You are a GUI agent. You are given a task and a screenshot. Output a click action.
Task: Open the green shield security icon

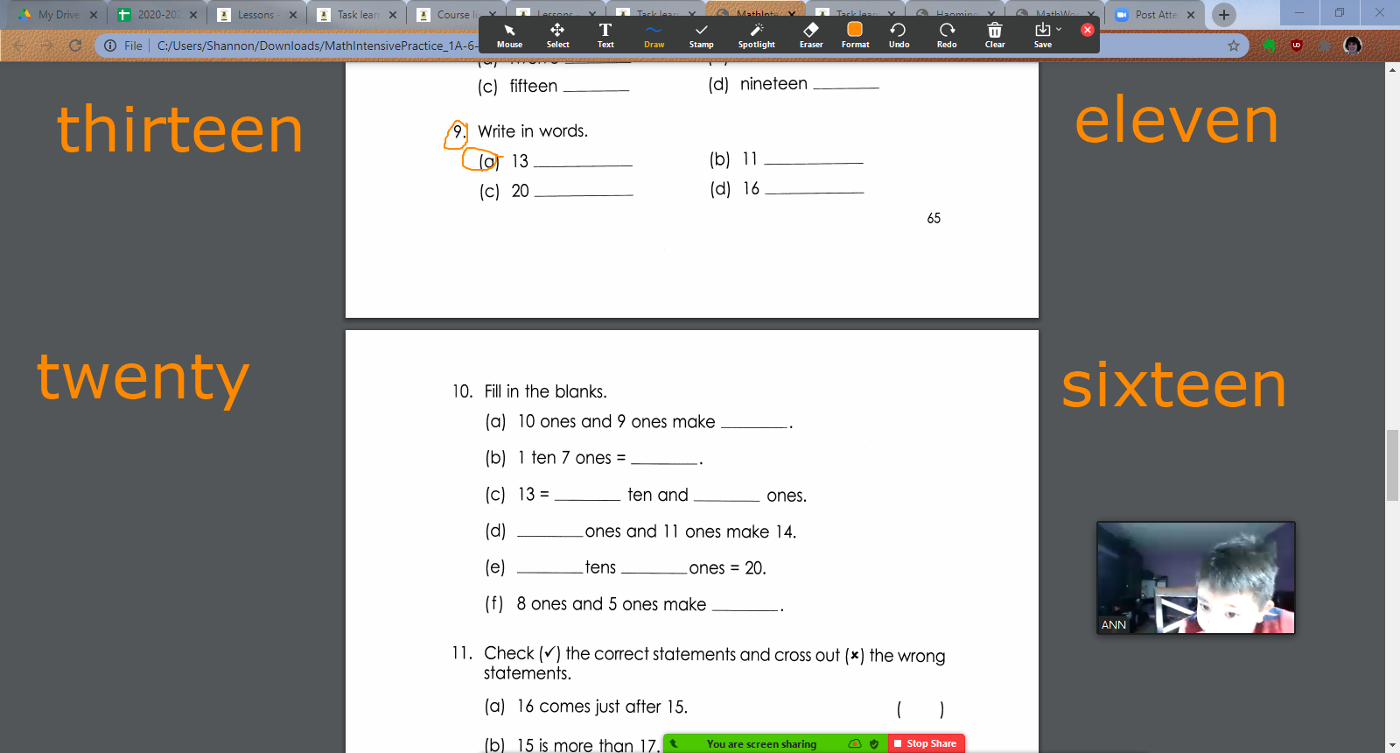[874, 744]
